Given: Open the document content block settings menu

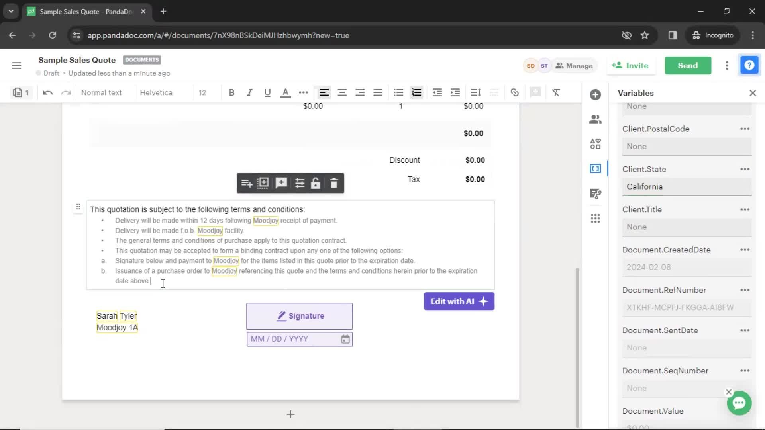Looking at the screenshot, I should pyautogui.click(x=299, y=183).
